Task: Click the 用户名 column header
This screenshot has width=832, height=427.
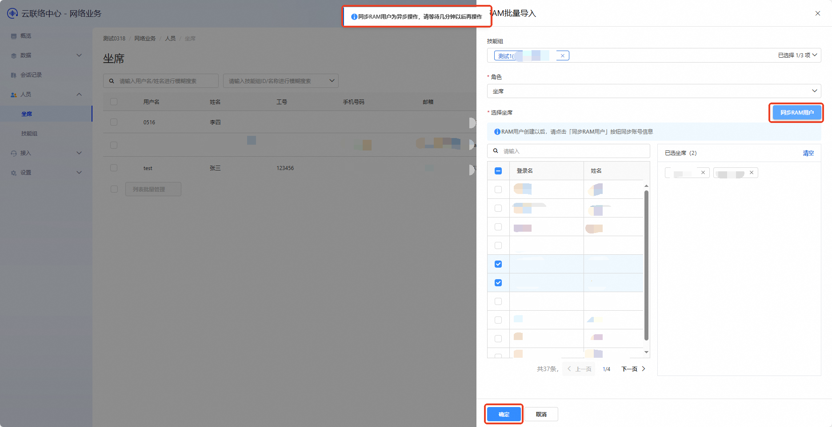Action: (x=151, y=102)
